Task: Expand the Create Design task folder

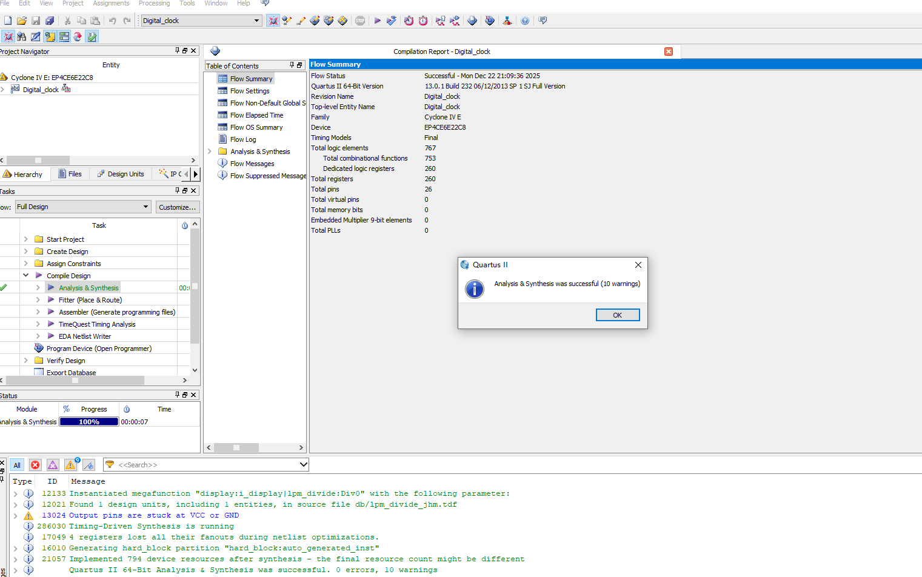Action: point(25,252)
